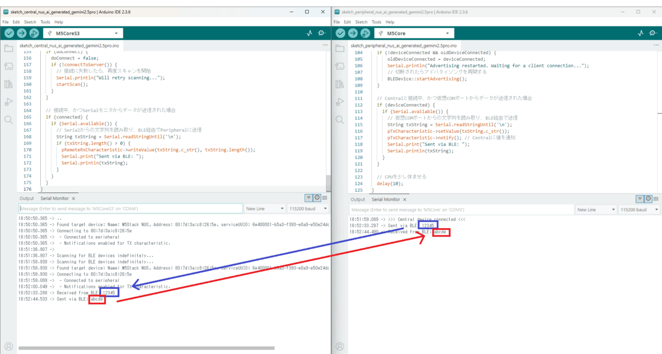
Task: Open the M5CoreS3 board selector dropdown
Action: coord(83,33)
